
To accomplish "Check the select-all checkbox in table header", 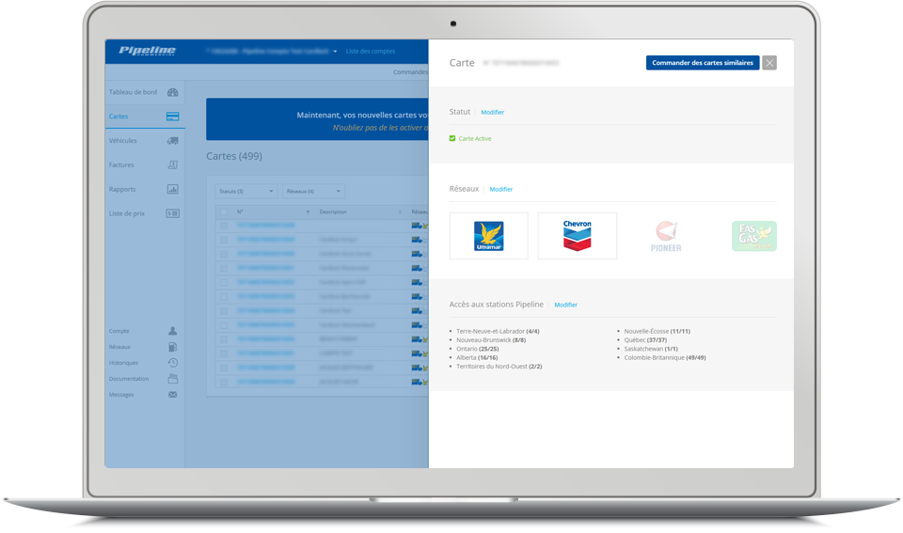I will point(224,212).
